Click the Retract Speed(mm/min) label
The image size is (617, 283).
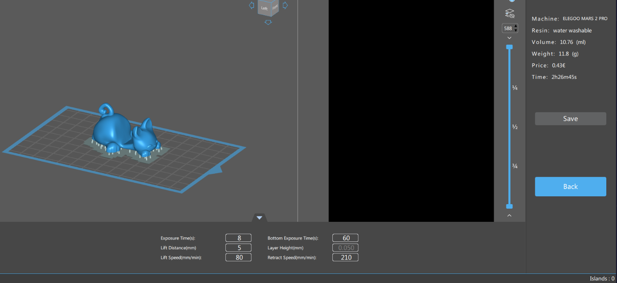click(x=292, y=258)
